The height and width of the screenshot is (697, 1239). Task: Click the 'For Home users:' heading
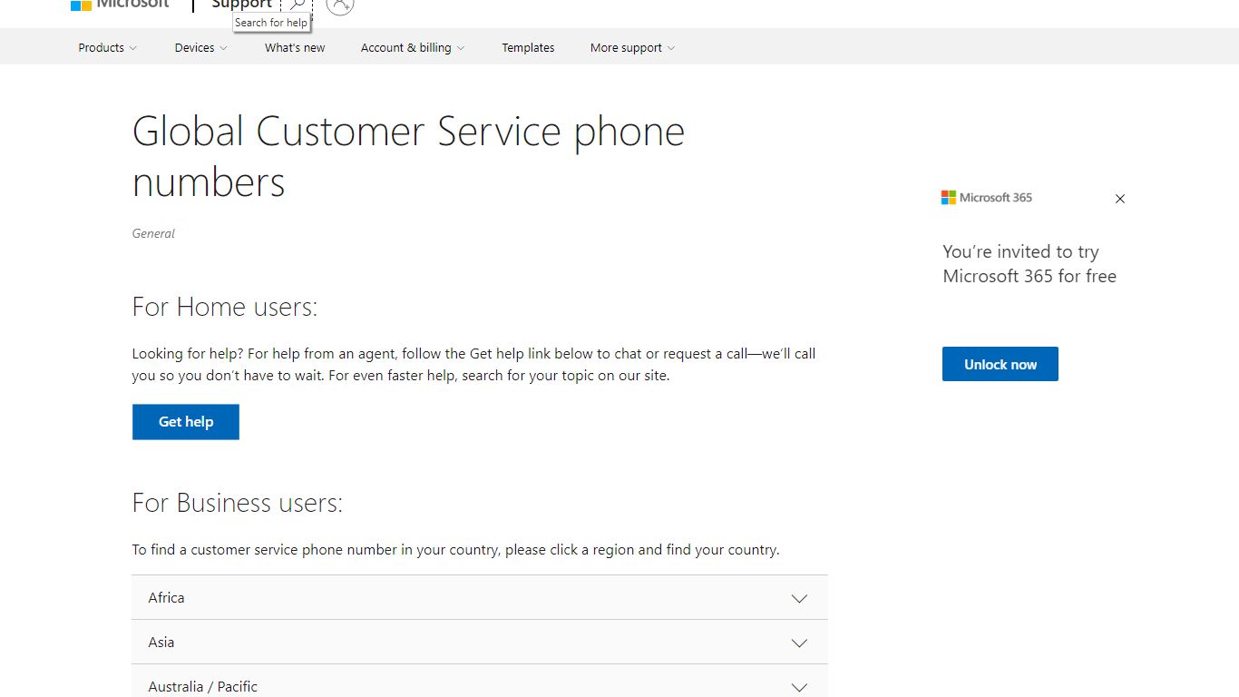[225, 307]
